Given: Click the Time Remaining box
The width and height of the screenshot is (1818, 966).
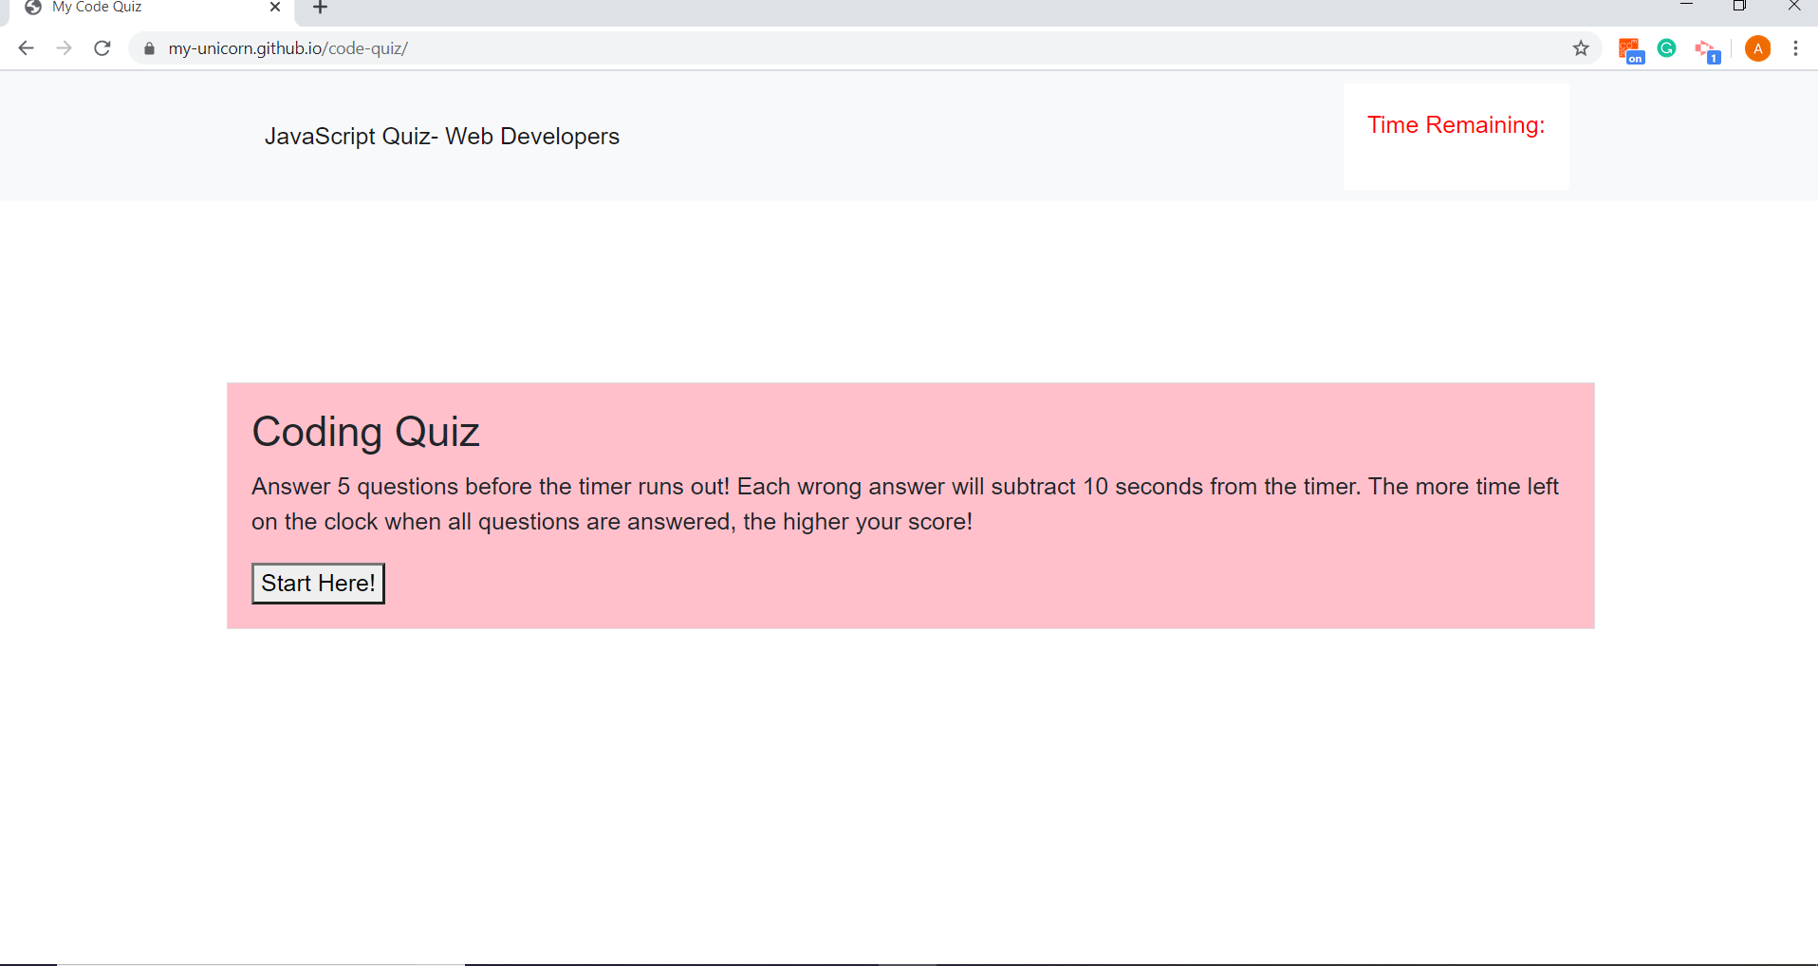Looking at the screenshot, I should pos(1456,137).
